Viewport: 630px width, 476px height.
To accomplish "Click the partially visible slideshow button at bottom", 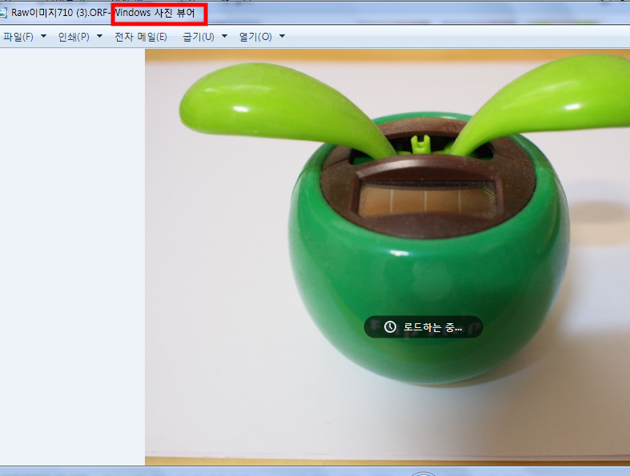I will click(x=422, y=474).
